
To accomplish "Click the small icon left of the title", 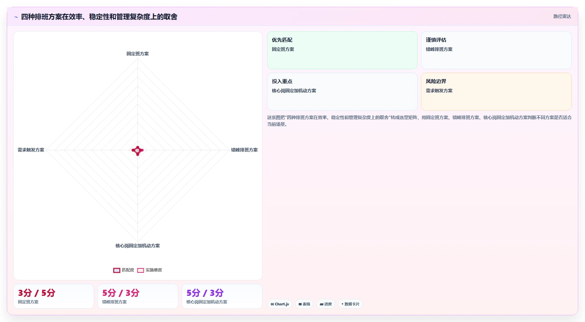I will pos(16,17).
